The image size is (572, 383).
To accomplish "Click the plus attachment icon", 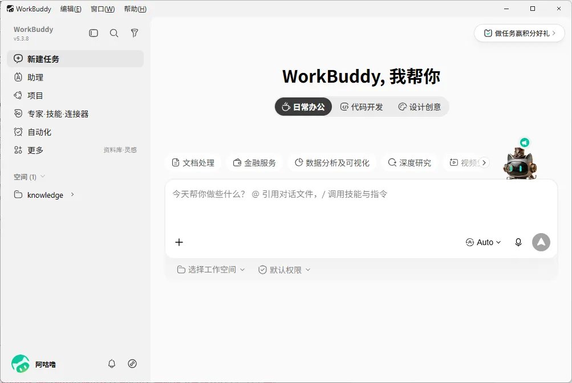I will (179, 242).
